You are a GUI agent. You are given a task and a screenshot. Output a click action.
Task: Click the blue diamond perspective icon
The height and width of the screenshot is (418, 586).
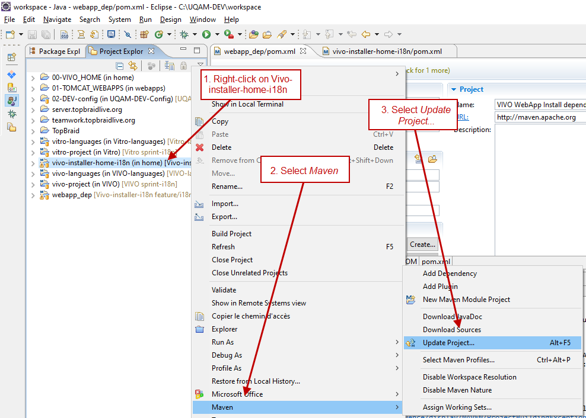[12, 74]
